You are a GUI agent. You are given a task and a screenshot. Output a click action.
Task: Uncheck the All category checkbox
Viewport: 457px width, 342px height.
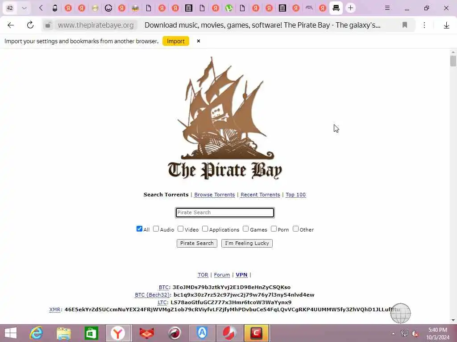[139, 229]
